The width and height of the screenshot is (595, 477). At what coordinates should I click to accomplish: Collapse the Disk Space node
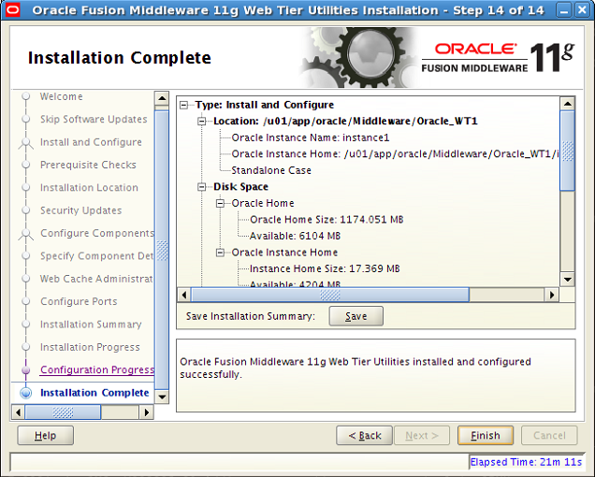tap(202, 187)
